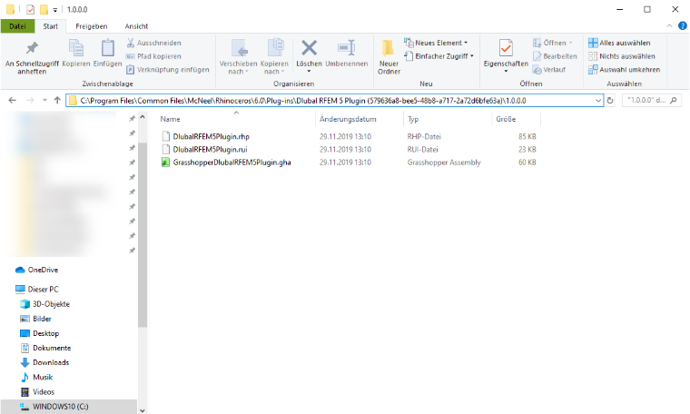
Task: Click the Kopieren ribbon icon
Action: [76, 47]
